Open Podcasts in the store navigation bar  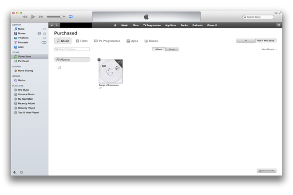point(198,25)
